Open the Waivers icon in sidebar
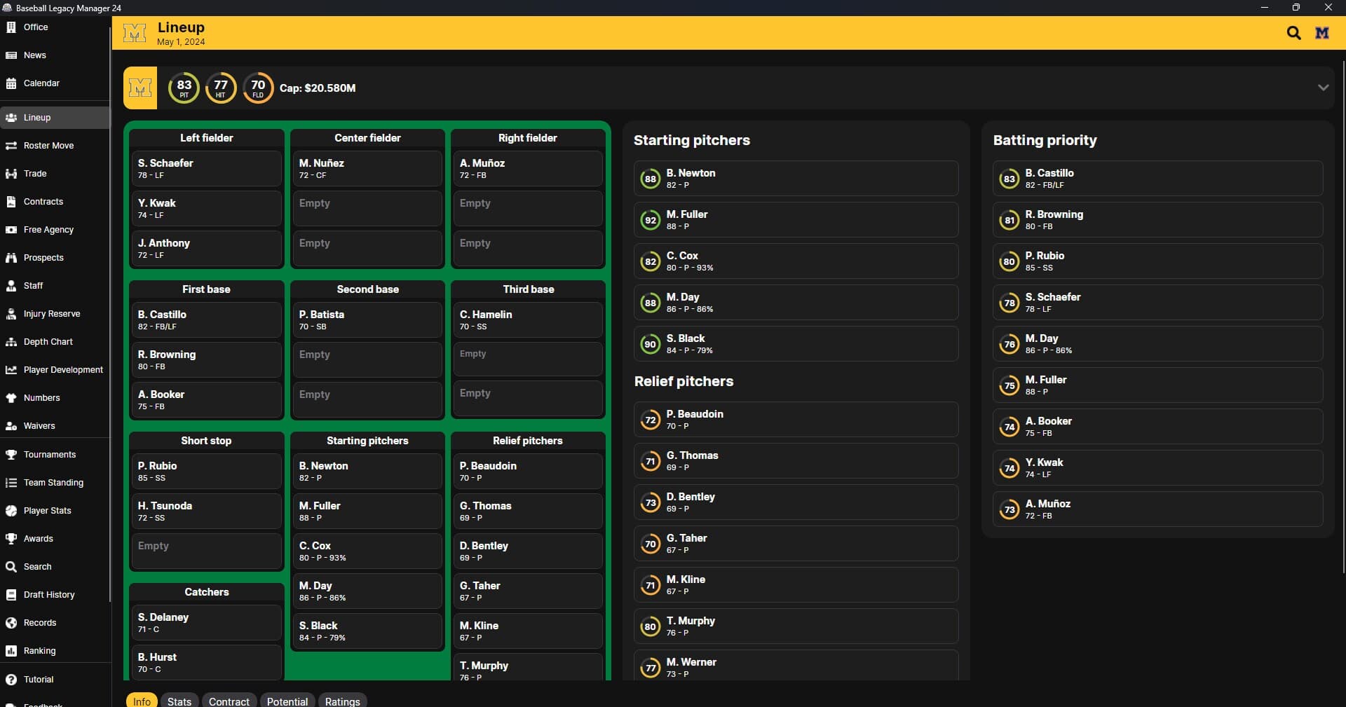This screenshot has width=1346, height=707. point(11,426)
